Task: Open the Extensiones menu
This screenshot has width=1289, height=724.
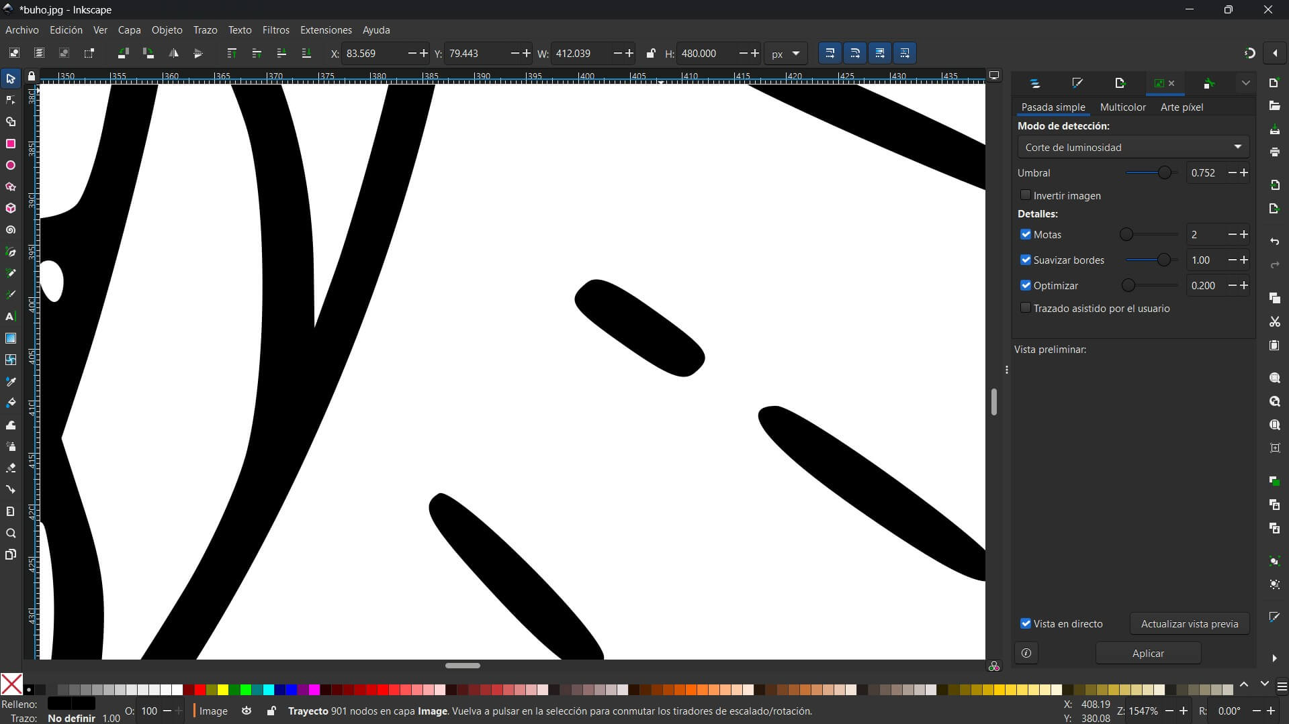Action: (326, 30)
